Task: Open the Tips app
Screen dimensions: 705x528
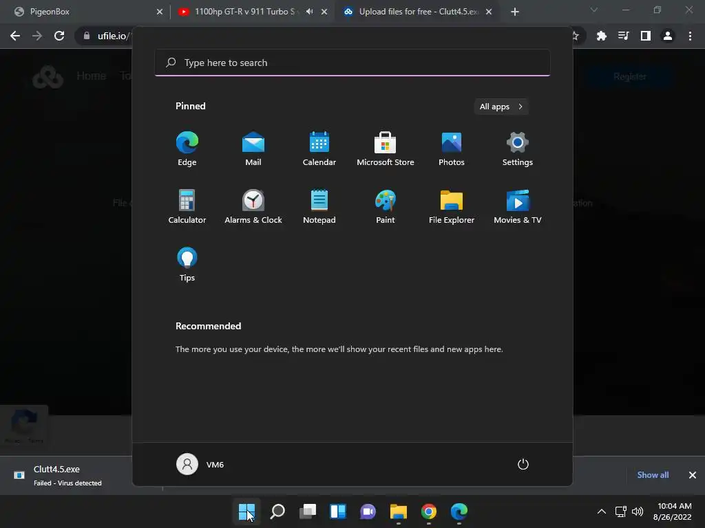Action: tap(187, 265)
